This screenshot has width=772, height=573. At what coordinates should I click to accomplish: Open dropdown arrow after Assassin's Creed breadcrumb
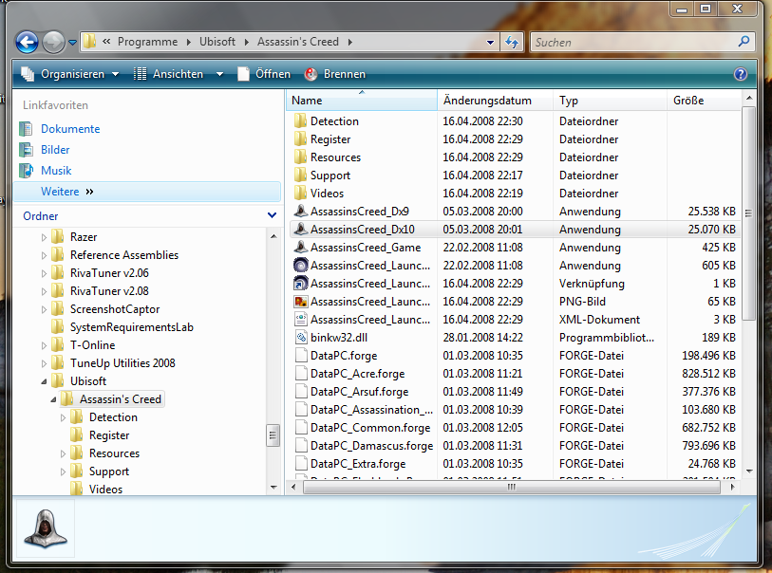[x=350, y=43]
